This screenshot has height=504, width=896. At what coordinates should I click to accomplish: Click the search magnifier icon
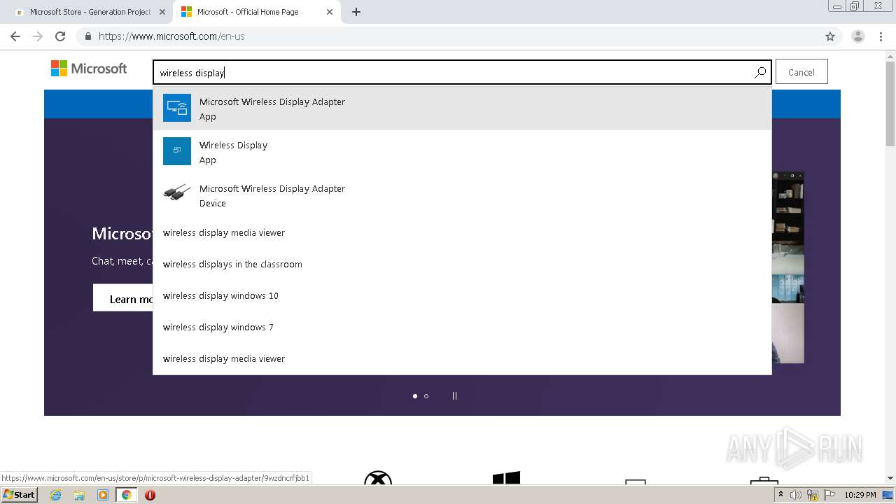pyautogui.click(x=760, y=72)
